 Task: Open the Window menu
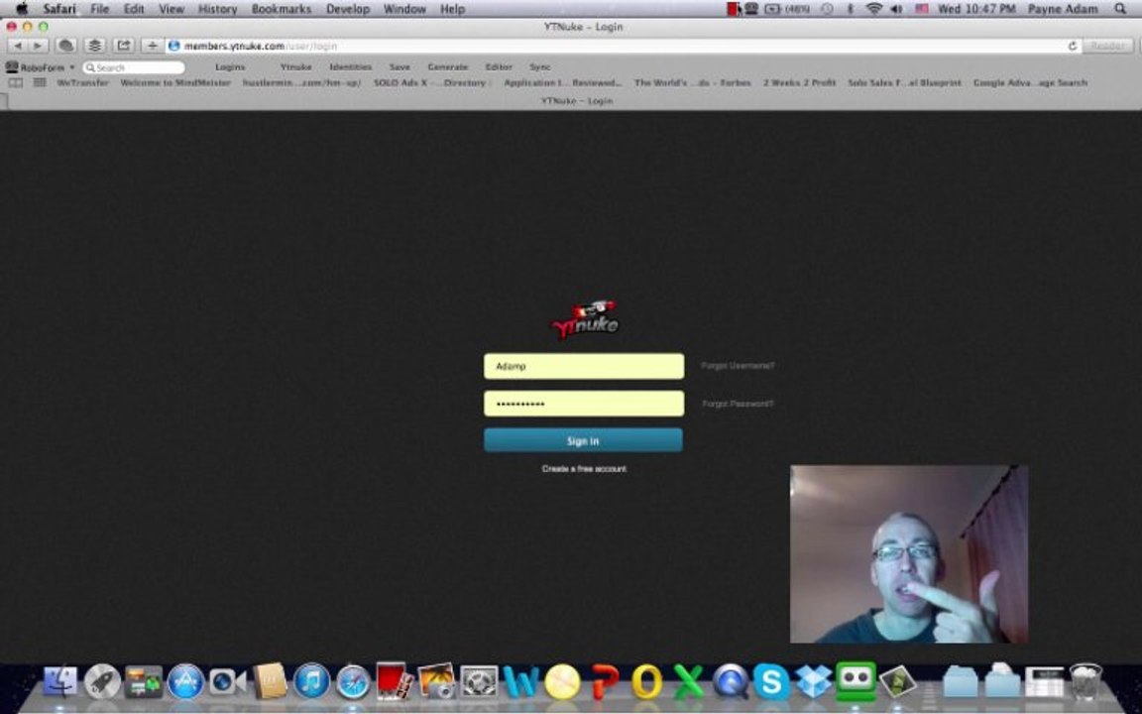coord(404,9)
